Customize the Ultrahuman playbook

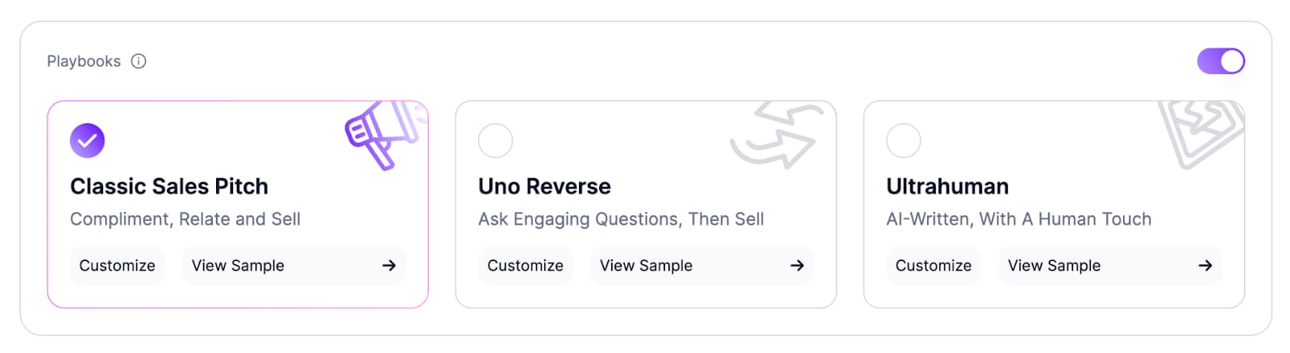933,265
